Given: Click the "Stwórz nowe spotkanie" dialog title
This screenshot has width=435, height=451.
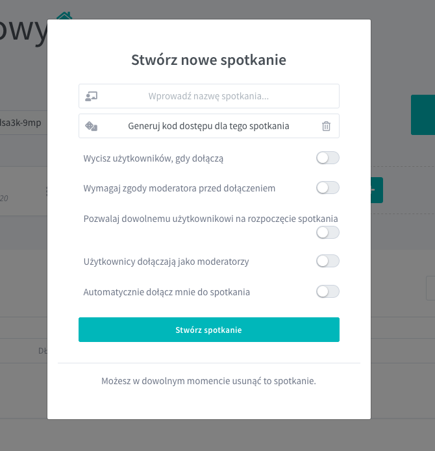Looking at the screenshot, I should tap(208, 60).
